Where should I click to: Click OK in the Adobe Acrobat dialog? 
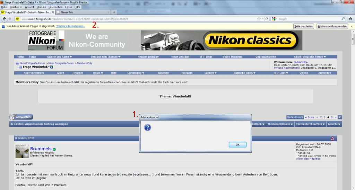(237, 145)
